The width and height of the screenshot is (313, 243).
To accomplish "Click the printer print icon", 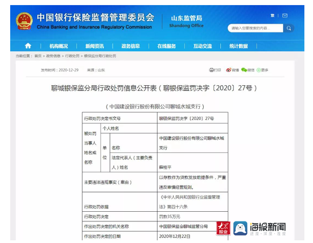I will click(x=211, y=70).
